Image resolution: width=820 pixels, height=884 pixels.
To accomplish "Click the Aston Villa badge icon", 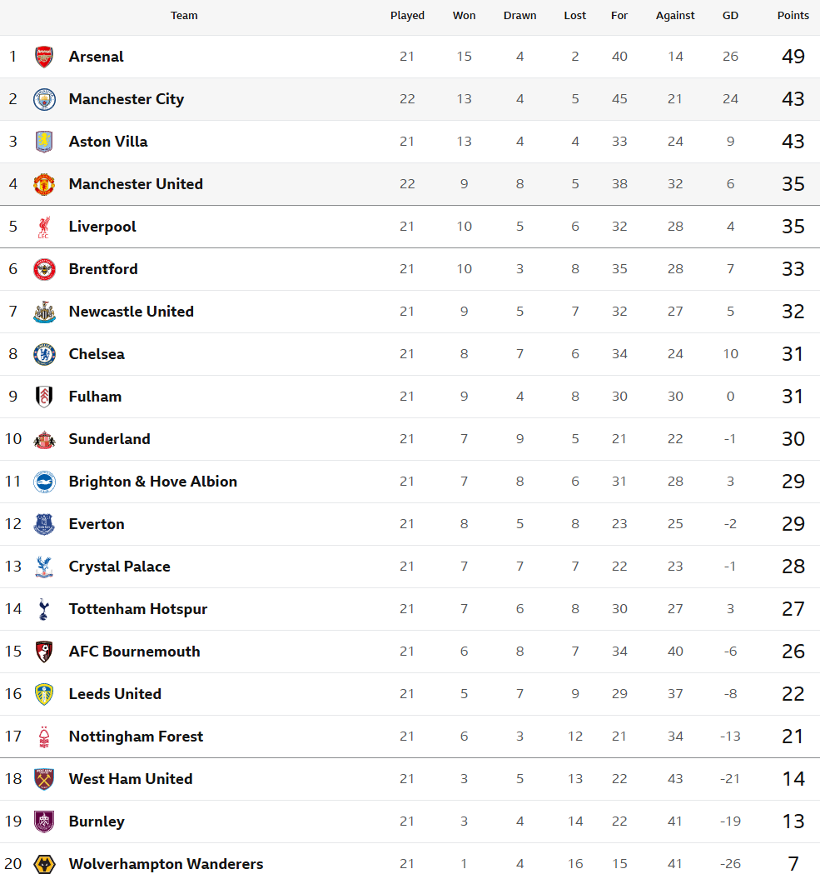I will pos(44,142).
